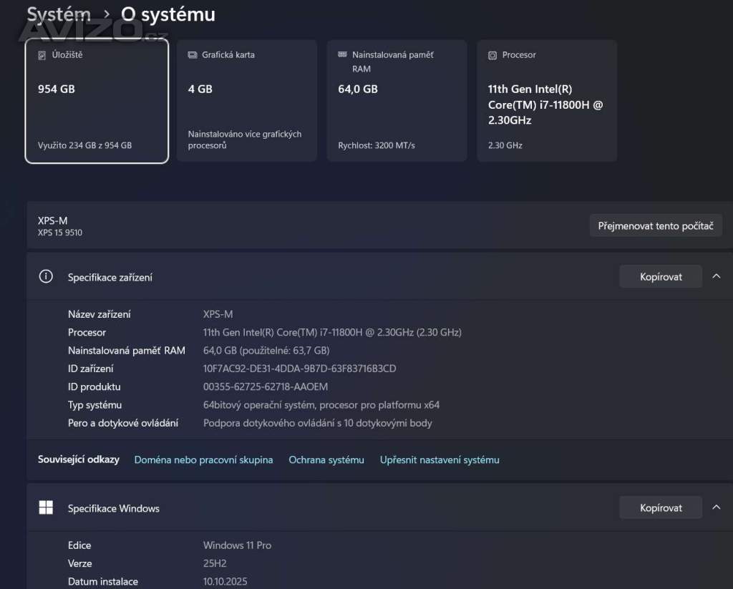Image resolution: width=733 pixels, height=589 pixels.
Task: Click the ID zařízení value text
Action: [x=299, y=369]
